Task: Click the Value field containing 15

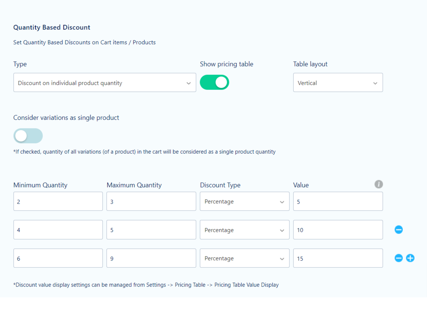Action: (x=338, y=258)
